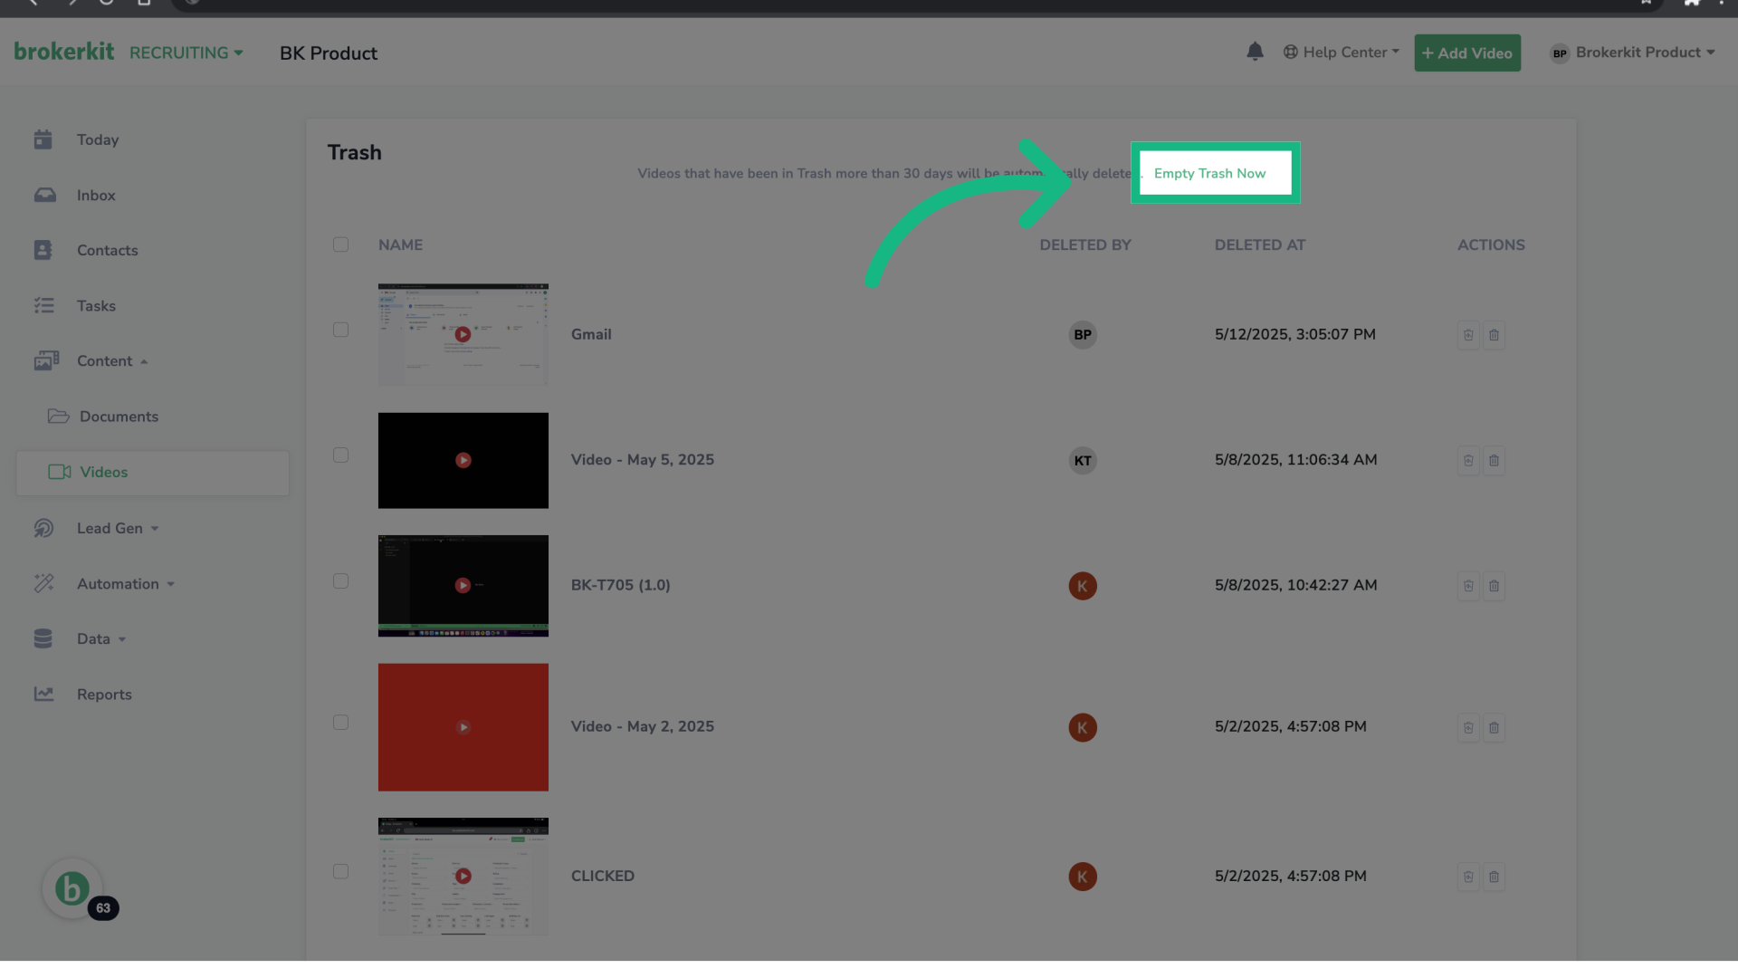Permanently delete the CLICKED video
This screenshot has width=1738, height=978.
click(x=1494, y=877)
